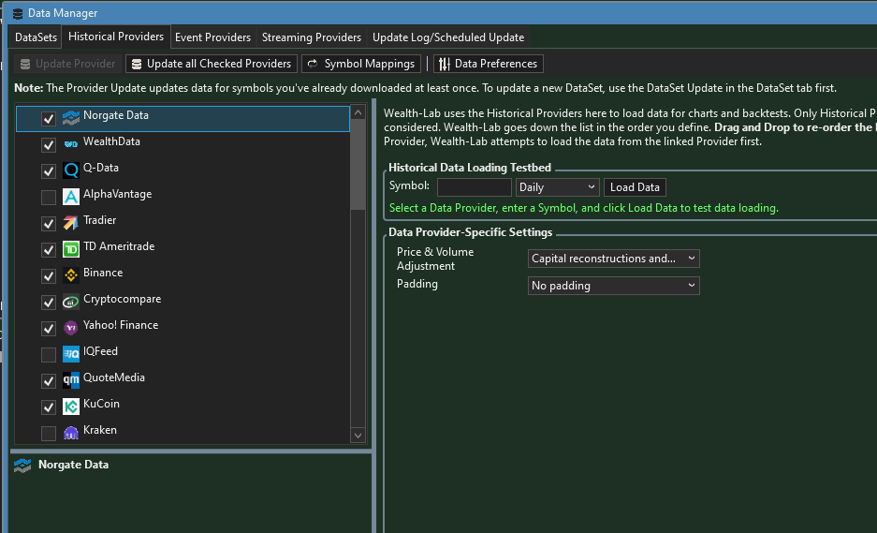Click Update all Checked Providers button

click(212, 64)
